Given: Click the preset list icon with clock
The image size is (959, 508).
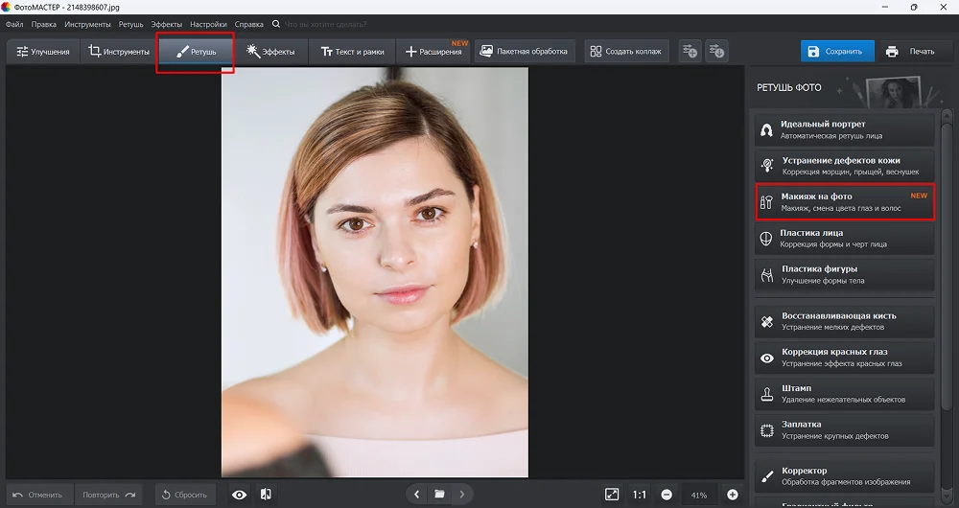Looking at the screenshot, I should coord(716,52).
